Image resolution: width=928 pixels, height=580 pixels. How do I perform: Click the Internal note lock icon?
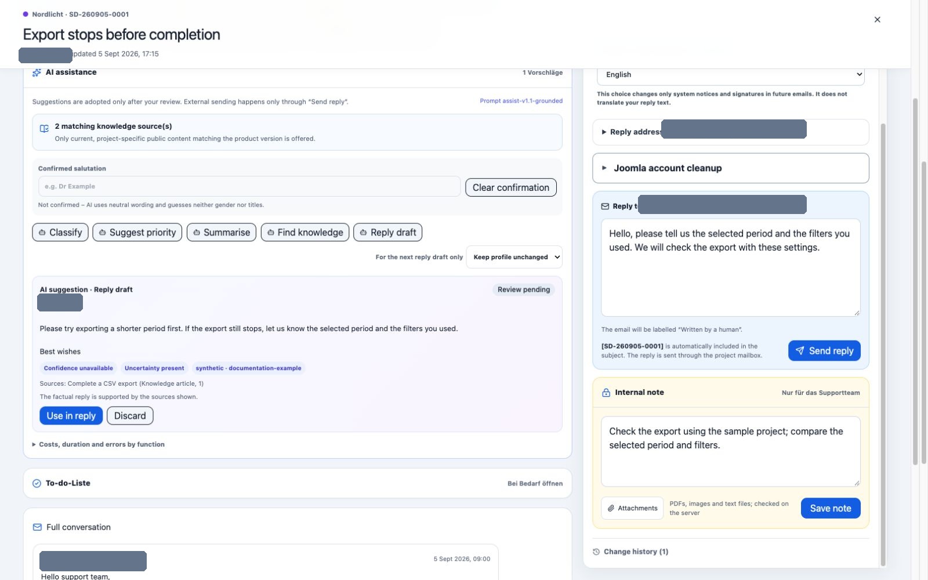point(606,393)
